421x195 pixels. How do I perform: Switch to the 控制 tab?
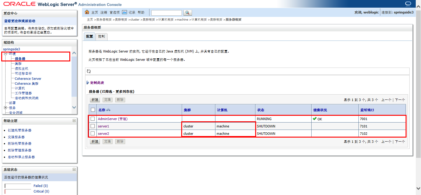[101, 36]
